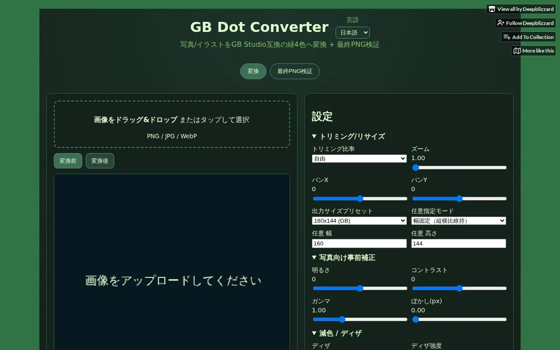
Task: Collapse the 写真向け事前補正 section
Action: point(343,257)
